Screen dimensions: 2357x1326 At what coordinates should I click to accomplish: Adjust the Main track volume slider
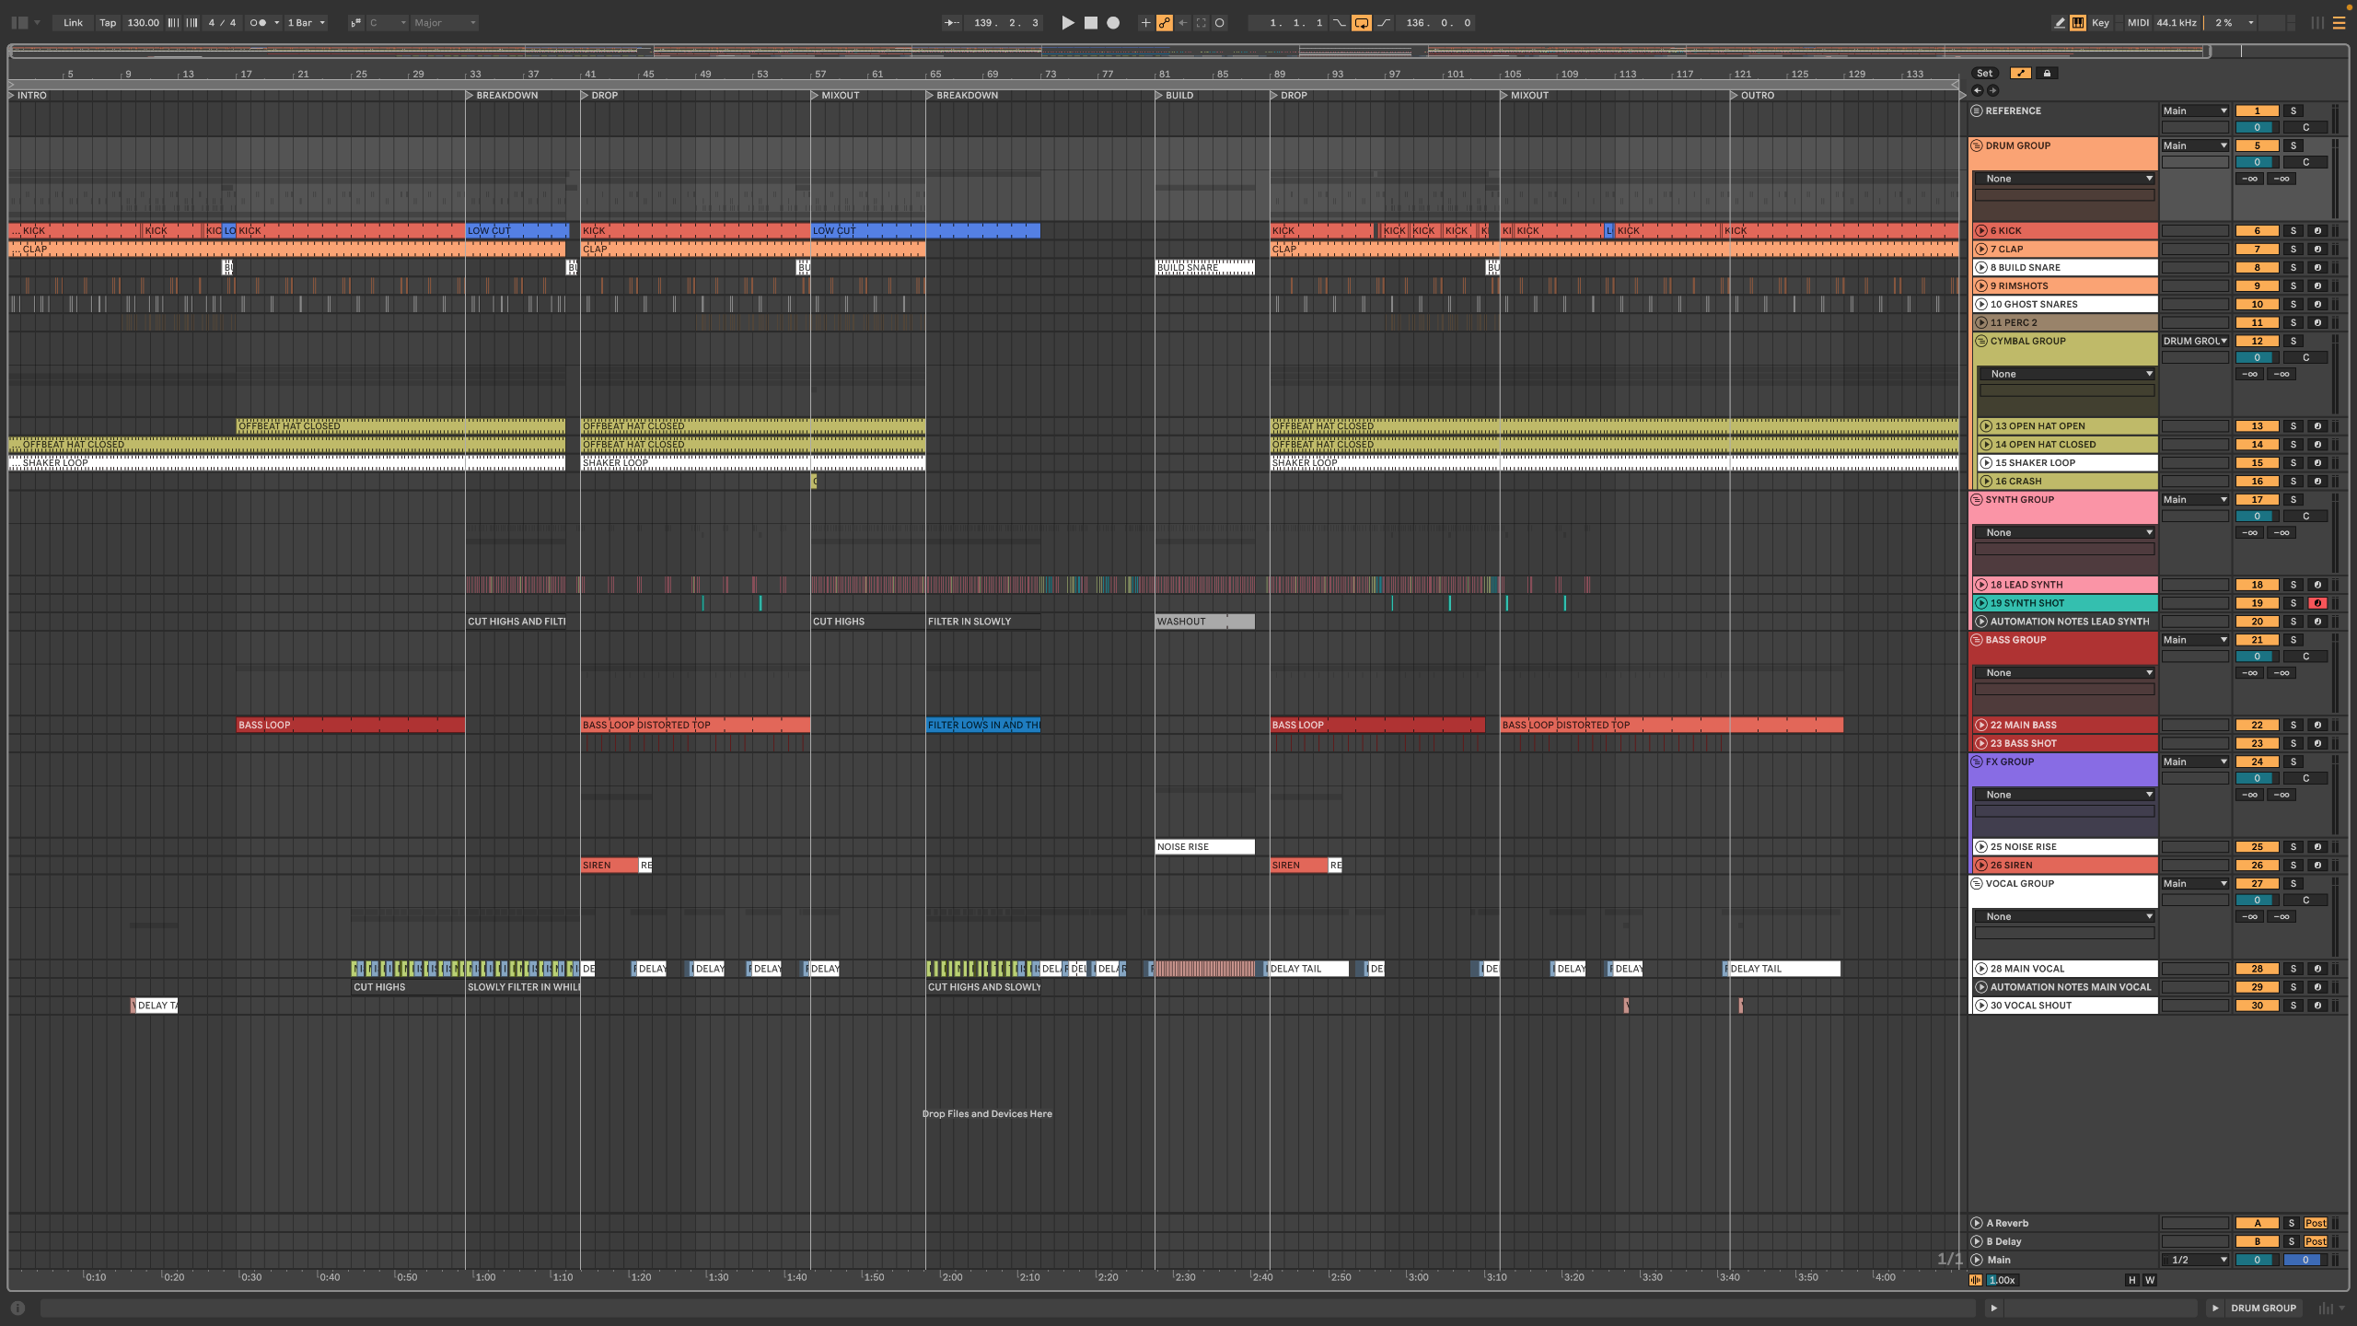[2257, 1261]
